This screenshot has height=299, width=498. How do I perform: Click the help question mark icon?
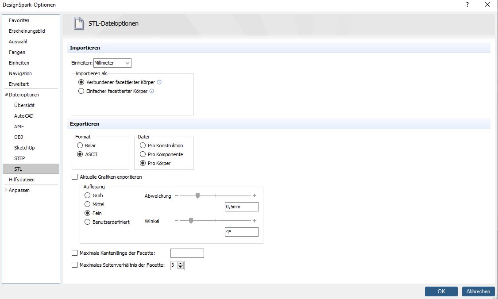(x=467, y=4)
